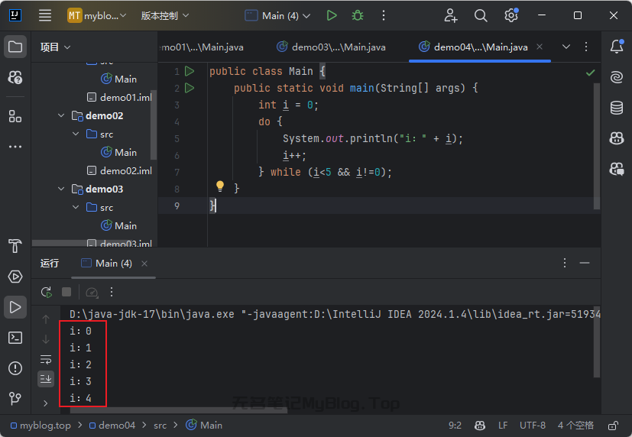
Task: Open the Build hammer tool window
Action: [x=15, y=246]
